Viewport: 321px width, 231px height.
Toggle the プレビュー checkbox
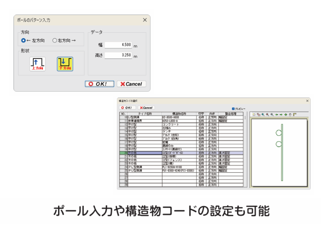tap(233, 109)
